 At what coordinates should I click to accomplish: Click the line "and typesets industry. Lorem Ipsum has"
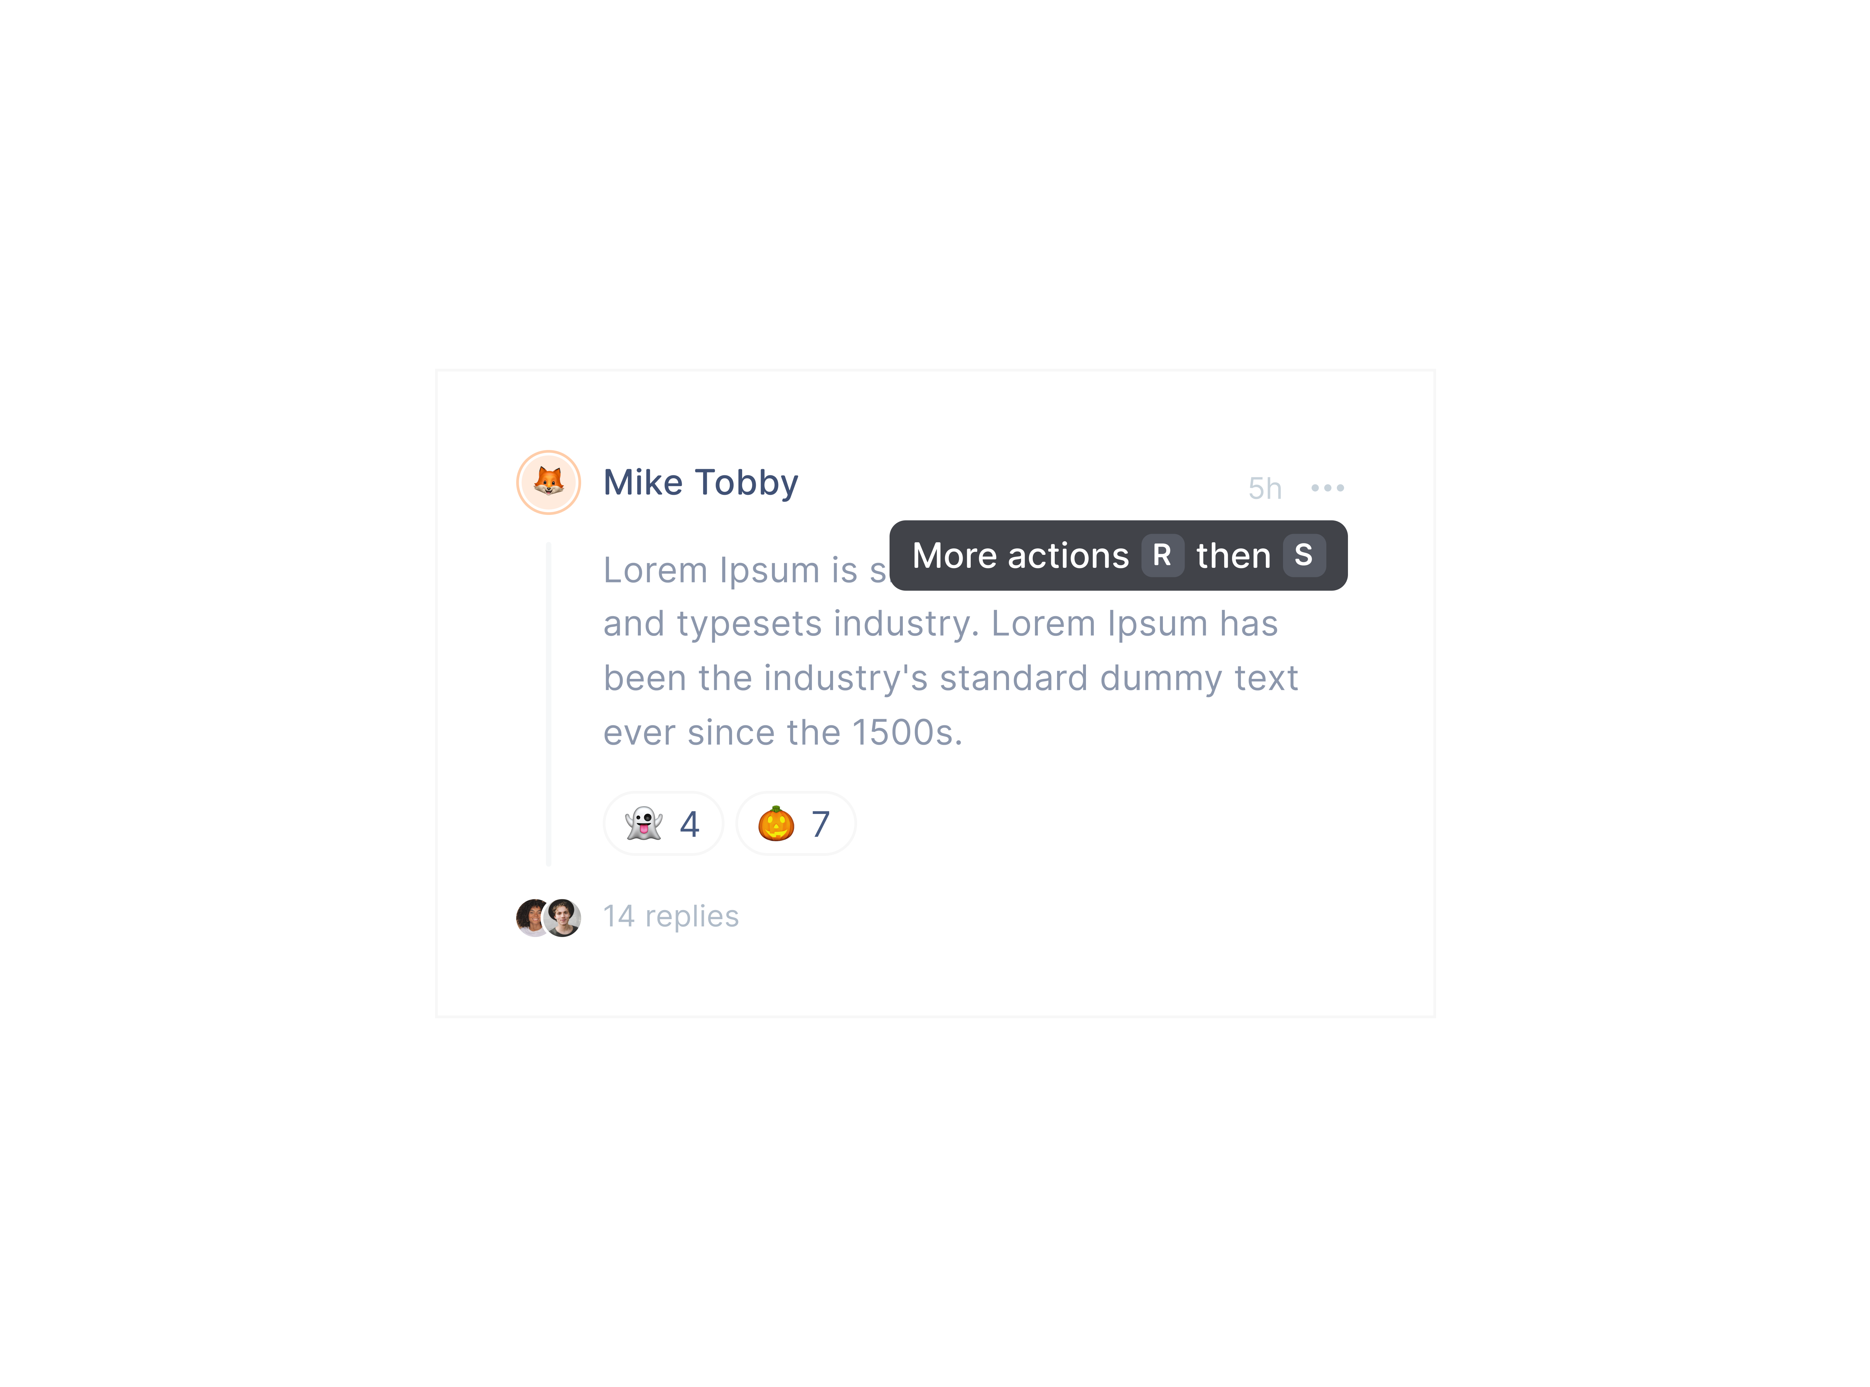tap(940, 624)
